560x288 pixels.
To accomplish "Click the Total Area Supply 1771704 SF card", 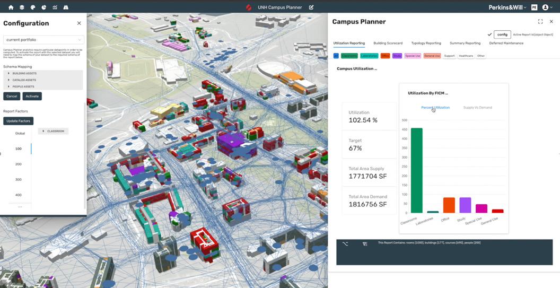I will (x=369, y=172).
